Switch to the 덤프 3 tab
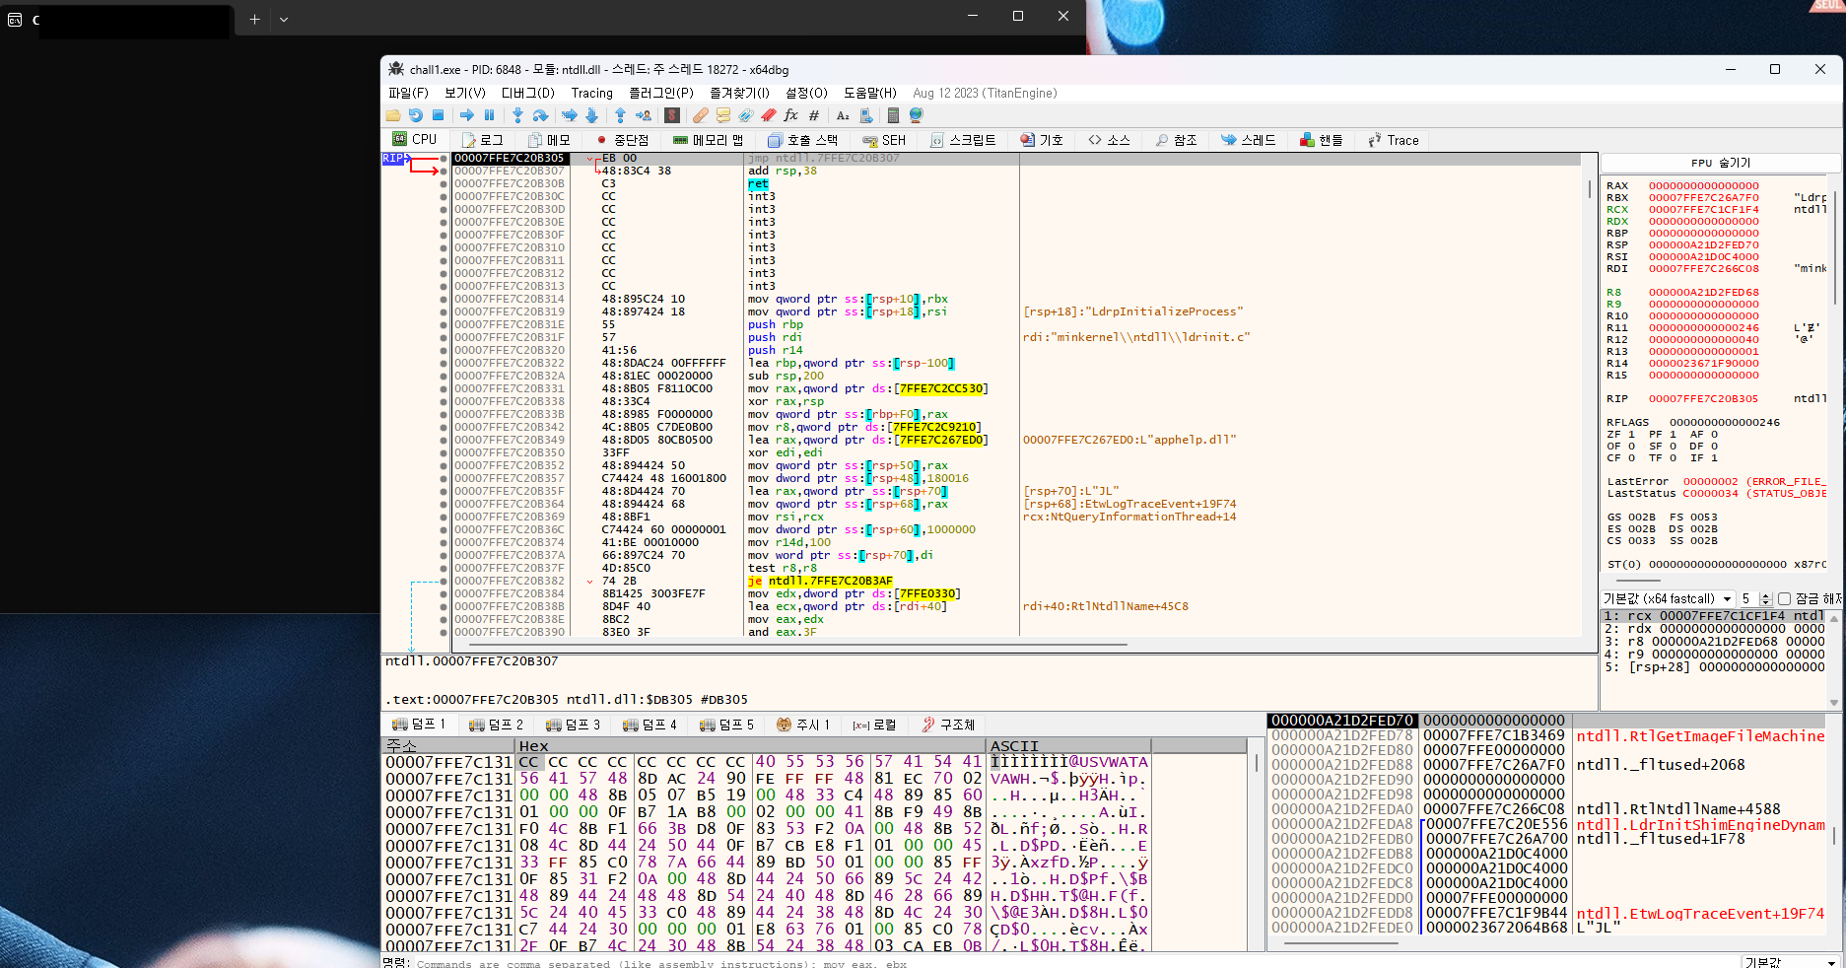The height and width of the screenshot is (968, 1846). pos(573,725)
